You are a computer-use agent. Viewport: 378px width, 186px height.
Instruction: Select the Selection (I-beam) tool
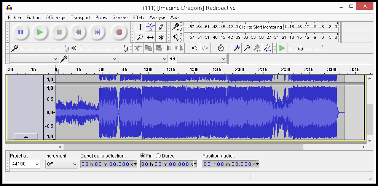click(x=140, y=27)
